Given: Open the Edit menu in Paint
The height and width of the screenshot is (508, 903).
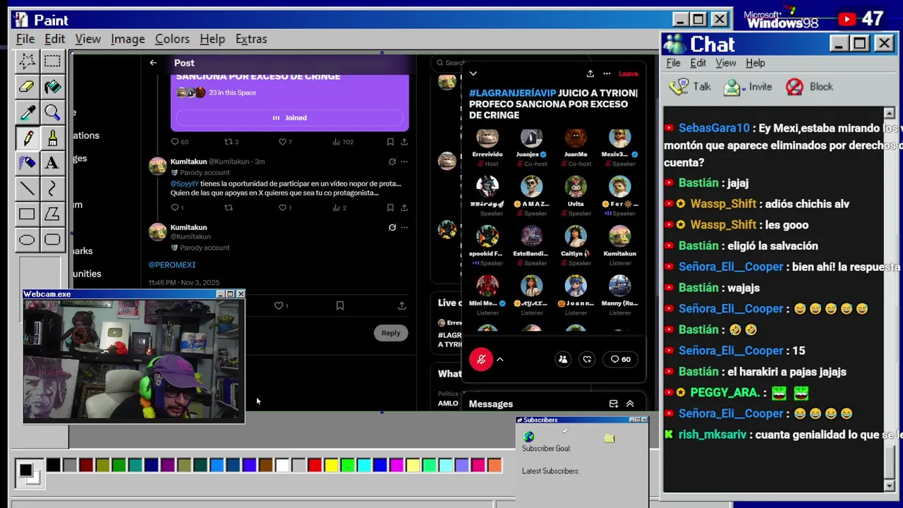Looking at the screenshot, I should tap(54, 39).
